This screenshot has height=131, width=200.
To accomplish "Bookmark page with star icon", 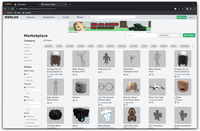I will pyautogui.click(x=182, y=9).
